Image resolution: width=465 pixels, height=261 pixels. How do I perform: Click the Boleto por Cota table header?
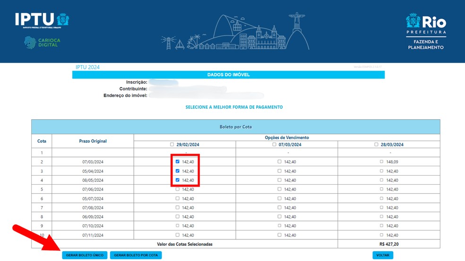coord(236,127)
